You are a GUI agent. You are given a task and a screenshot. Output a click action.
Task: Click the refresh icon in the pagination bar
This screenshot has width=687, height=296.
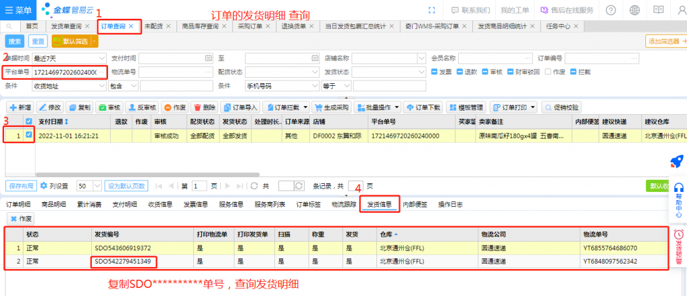point(252,186)
